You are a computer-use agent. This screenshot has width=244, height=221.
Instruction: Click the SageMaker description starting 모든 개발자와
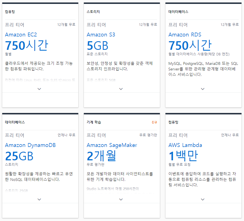click(120, 176)
